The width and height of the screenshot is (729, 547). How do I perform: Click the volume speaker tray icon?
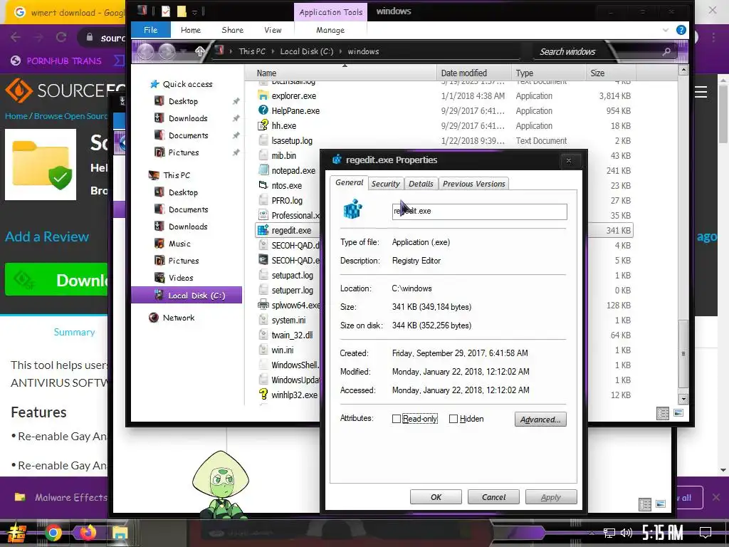click(x=626, y=533)
